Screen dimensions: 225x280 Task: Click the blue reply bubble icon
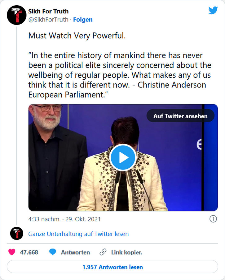point(53,252)
